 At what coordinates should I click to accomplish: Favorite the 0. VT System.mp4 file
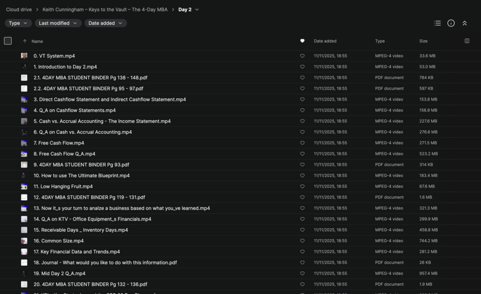[x=303, y=56]
